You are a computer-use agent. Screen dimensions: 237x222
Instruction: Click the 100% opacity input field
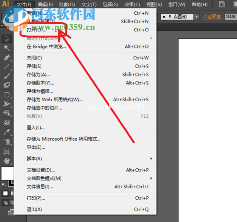(231, 17)
